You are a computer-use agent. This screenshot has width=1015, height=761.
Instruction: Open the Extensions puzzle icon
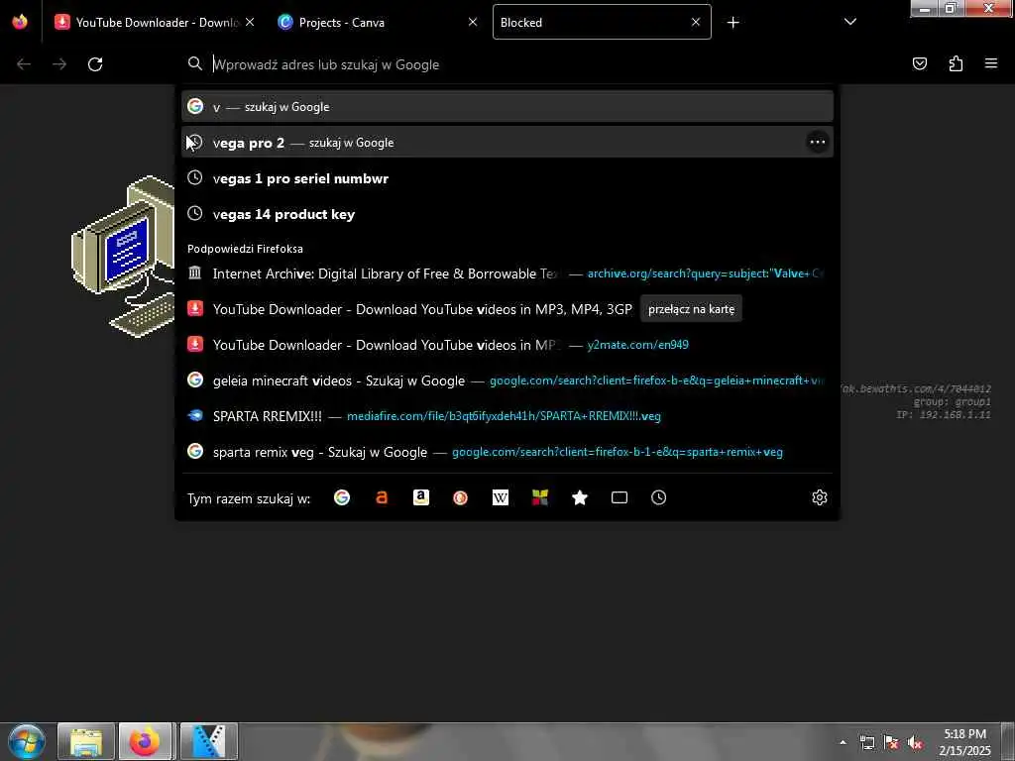(x=956, y=63)
